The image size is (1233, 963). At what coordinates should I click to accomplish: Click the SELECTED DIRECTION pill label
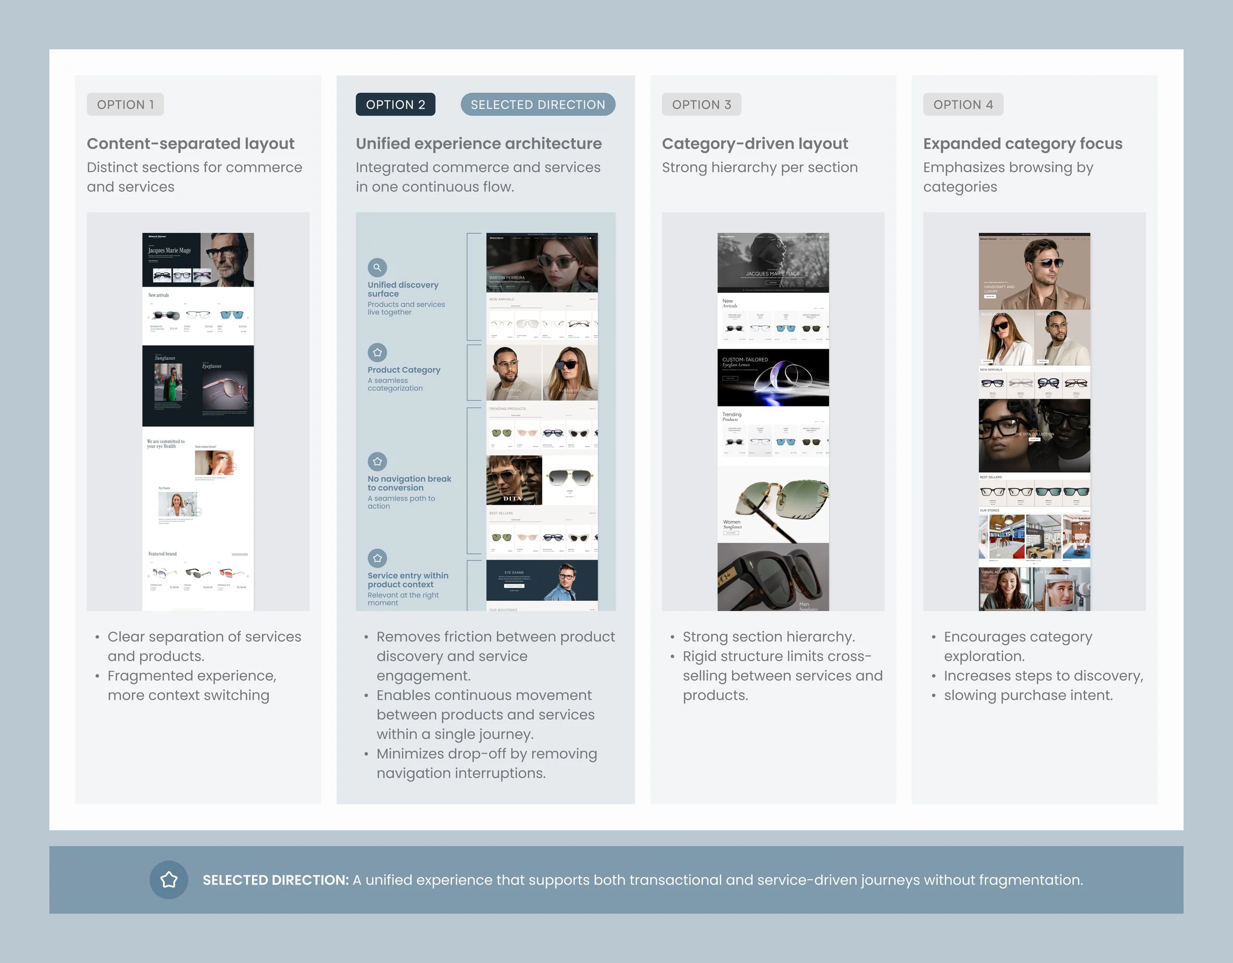pyautogui.click(x=538, y=105)
